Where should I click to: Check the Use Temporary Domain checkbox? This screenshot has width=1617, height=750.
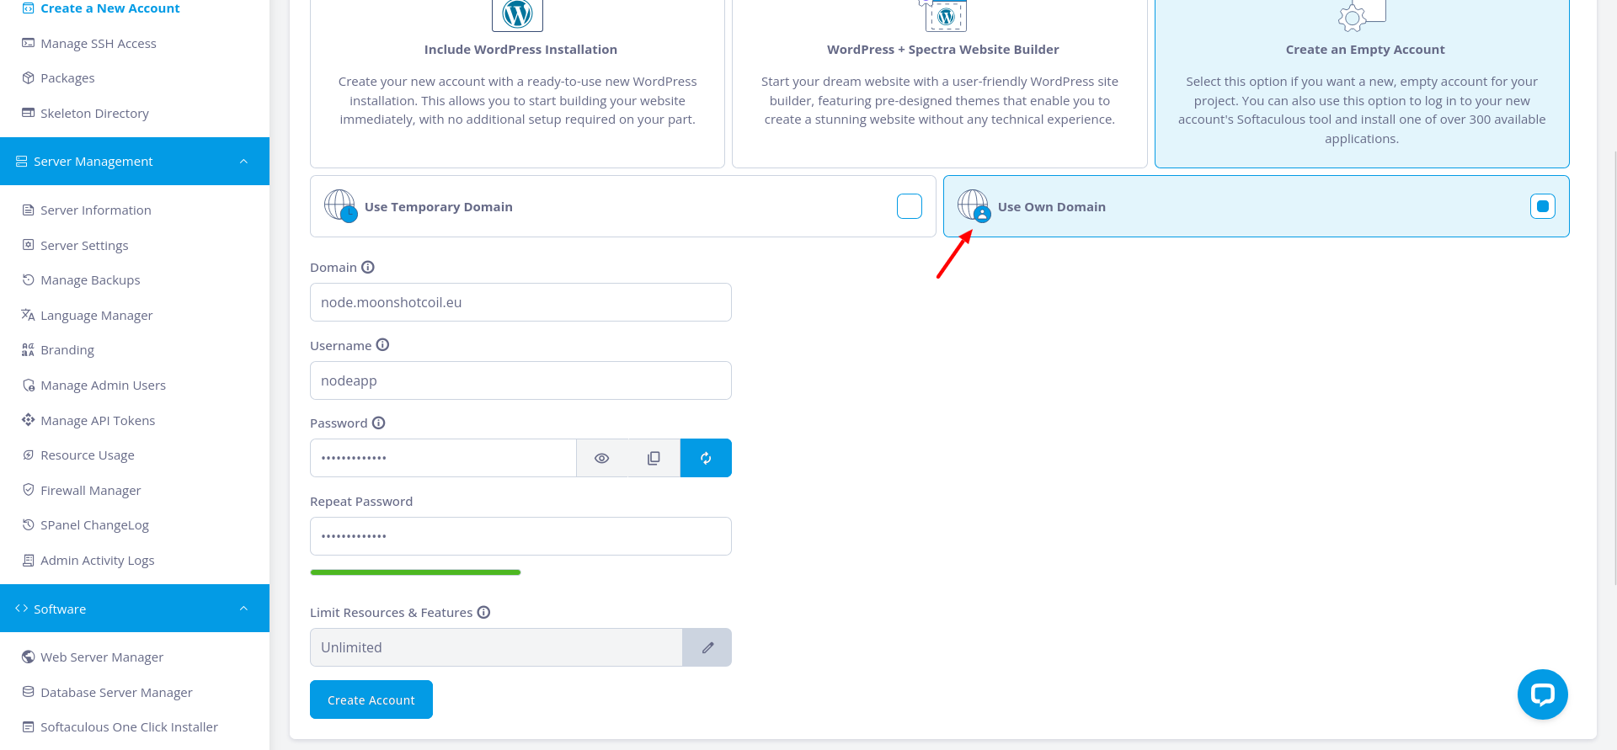pyautogui.click(x=910, y=206)
